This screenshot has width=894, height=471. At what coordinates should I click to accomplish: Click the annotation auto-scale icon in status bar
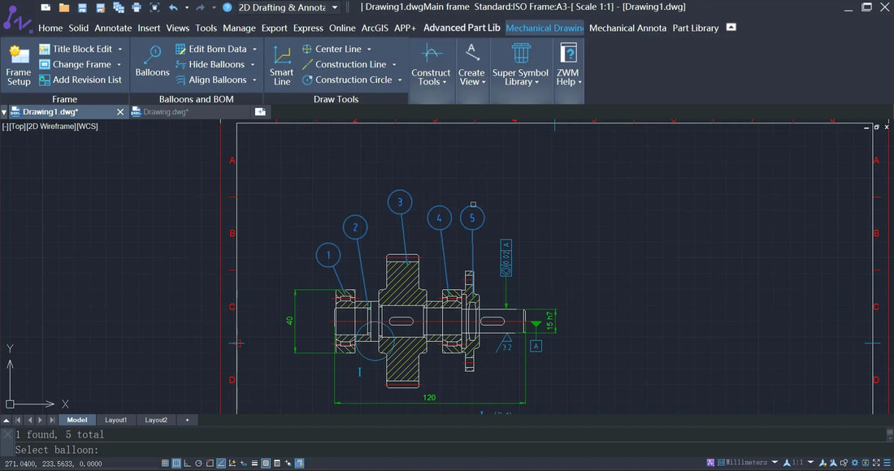[833, 462]
